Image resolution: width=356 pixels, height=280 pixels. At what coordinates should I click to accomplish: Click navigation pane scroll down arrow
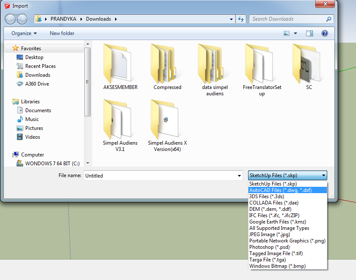pos(88,163)
